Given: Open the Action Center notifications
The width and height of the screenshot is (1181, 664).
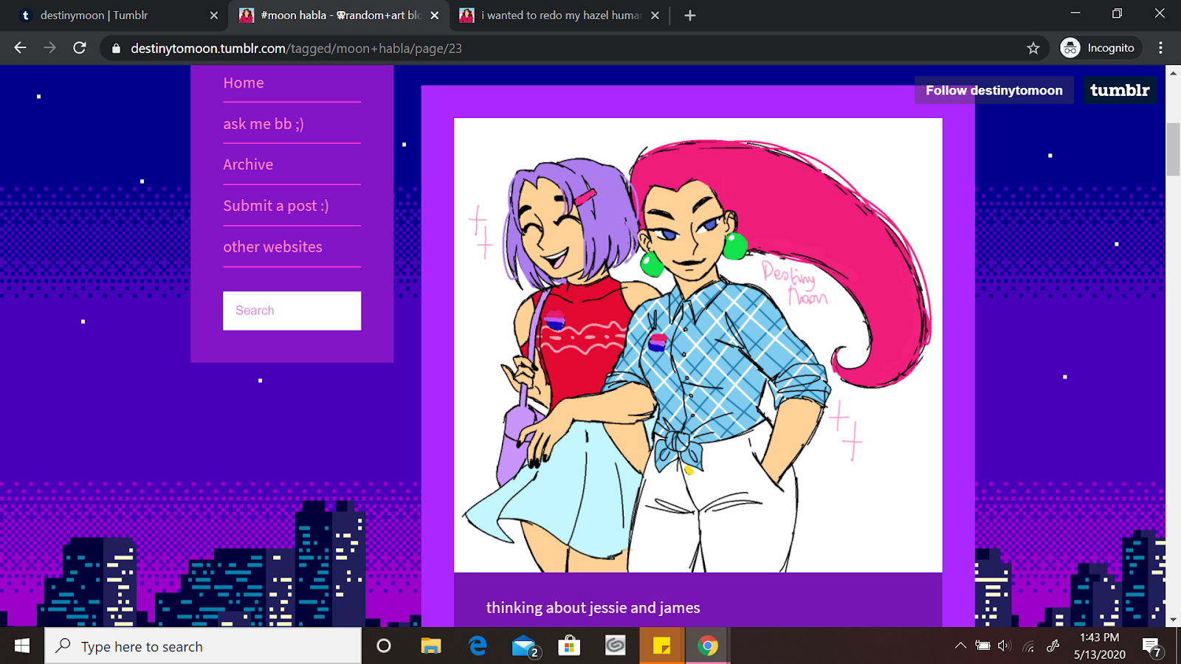Looking at the screenshot, I should point(1153,647).
